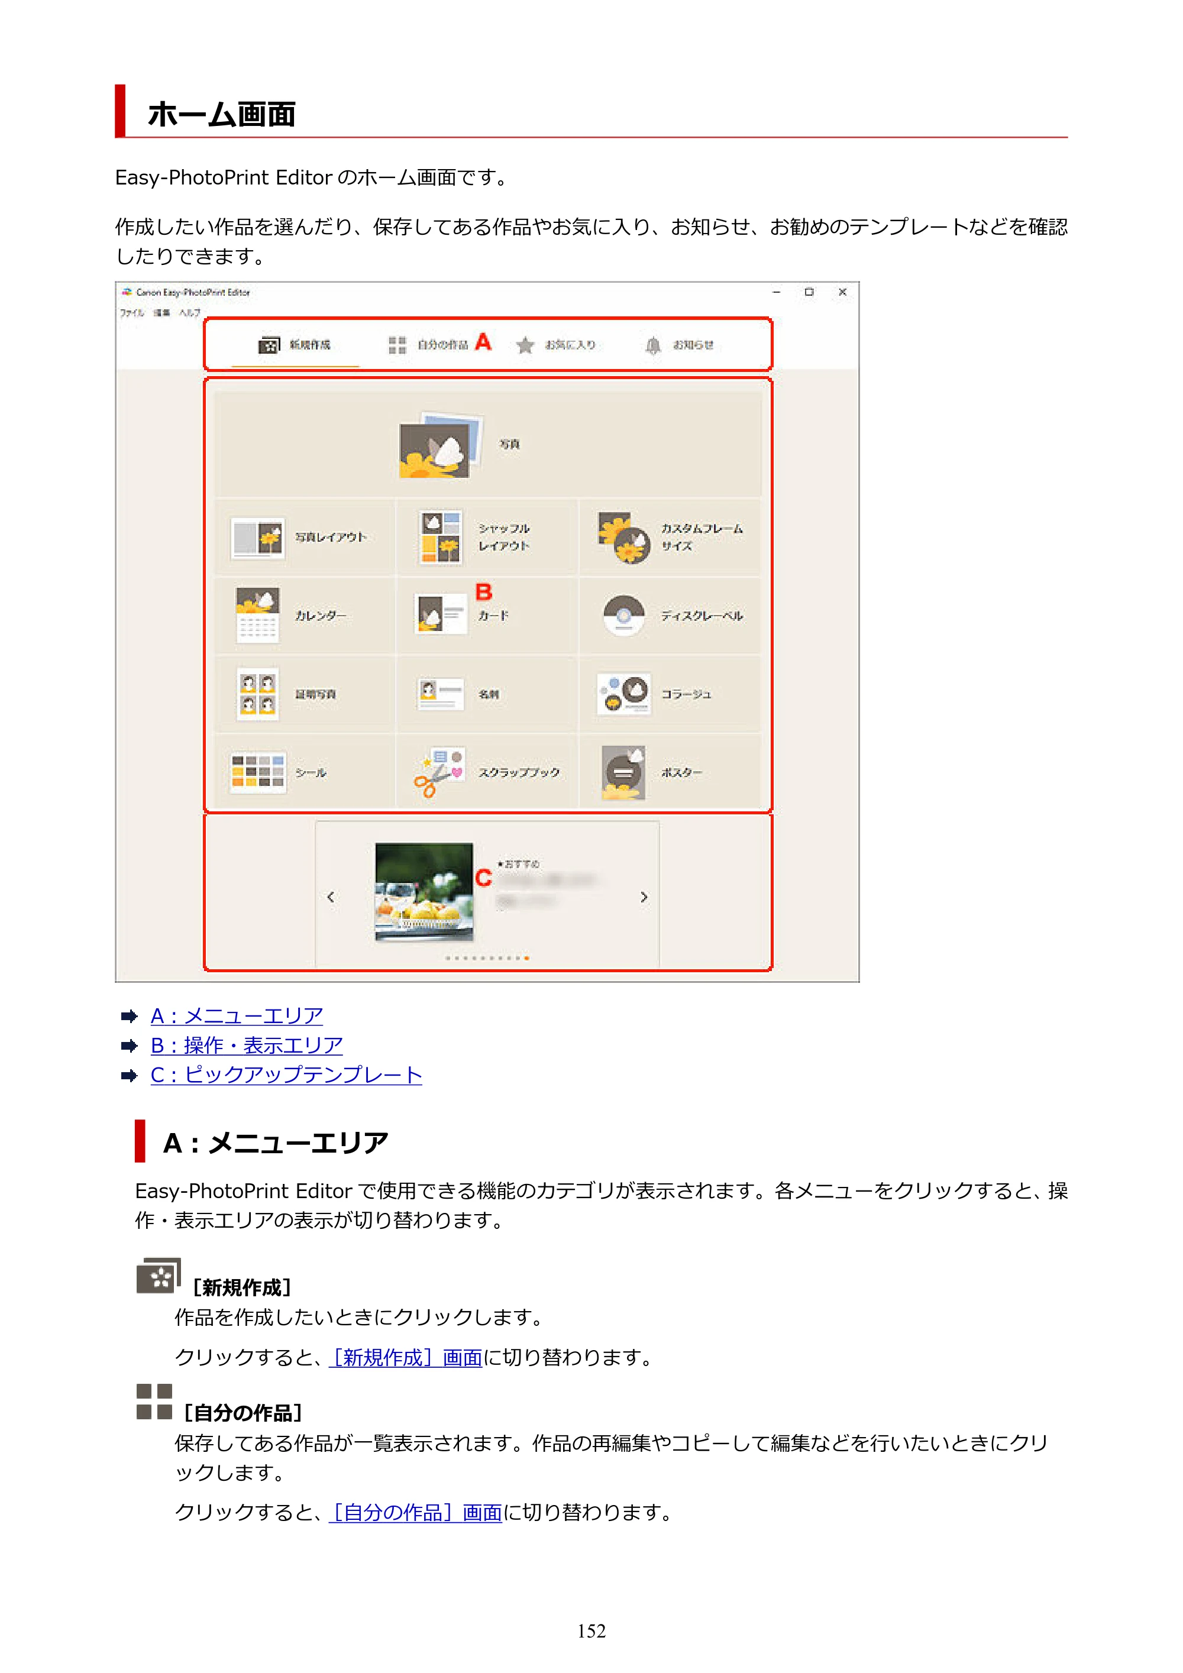The image size is (1183, 1673).
Task: Select the 名刺 business card icon
Action: point(441,694)
